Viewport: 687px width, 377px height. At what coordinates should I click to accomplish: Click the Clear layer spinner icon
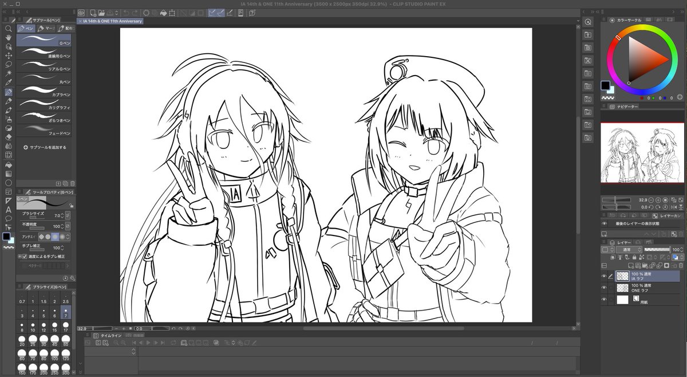point(146,13)
